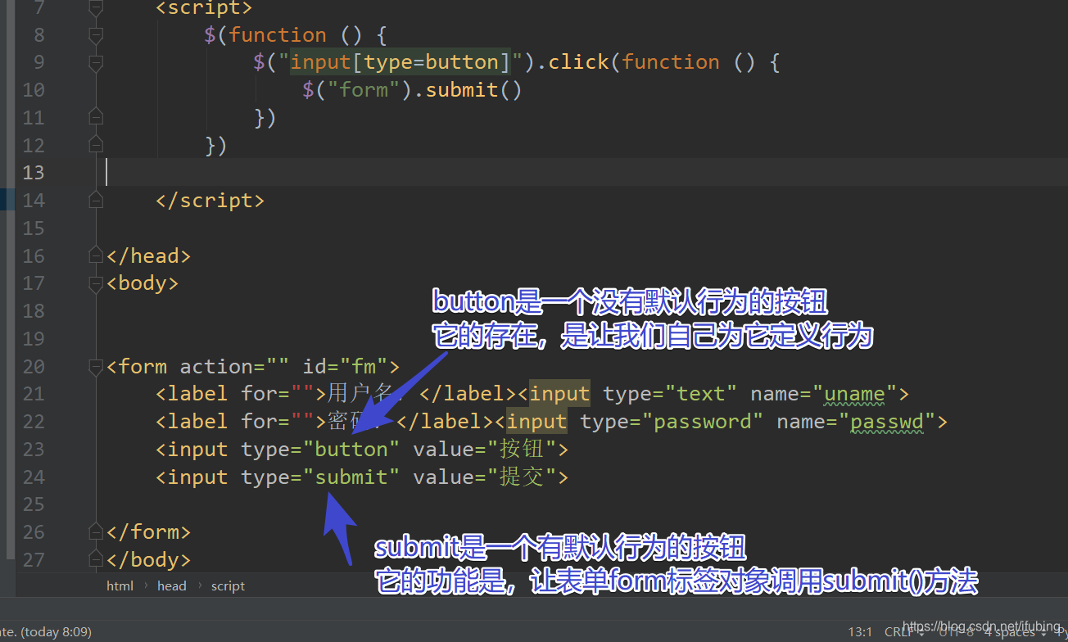Click the .click method on line 9
1068x642 pixels.
point(578,62)
